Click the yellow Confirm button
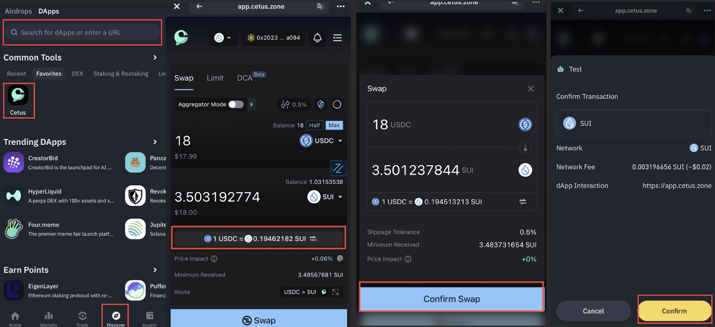 click(674, 311)
